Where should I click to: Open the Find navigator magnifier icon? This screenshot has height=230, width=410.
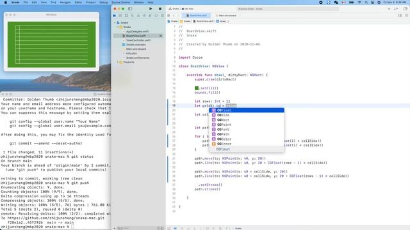click(133, 15)
